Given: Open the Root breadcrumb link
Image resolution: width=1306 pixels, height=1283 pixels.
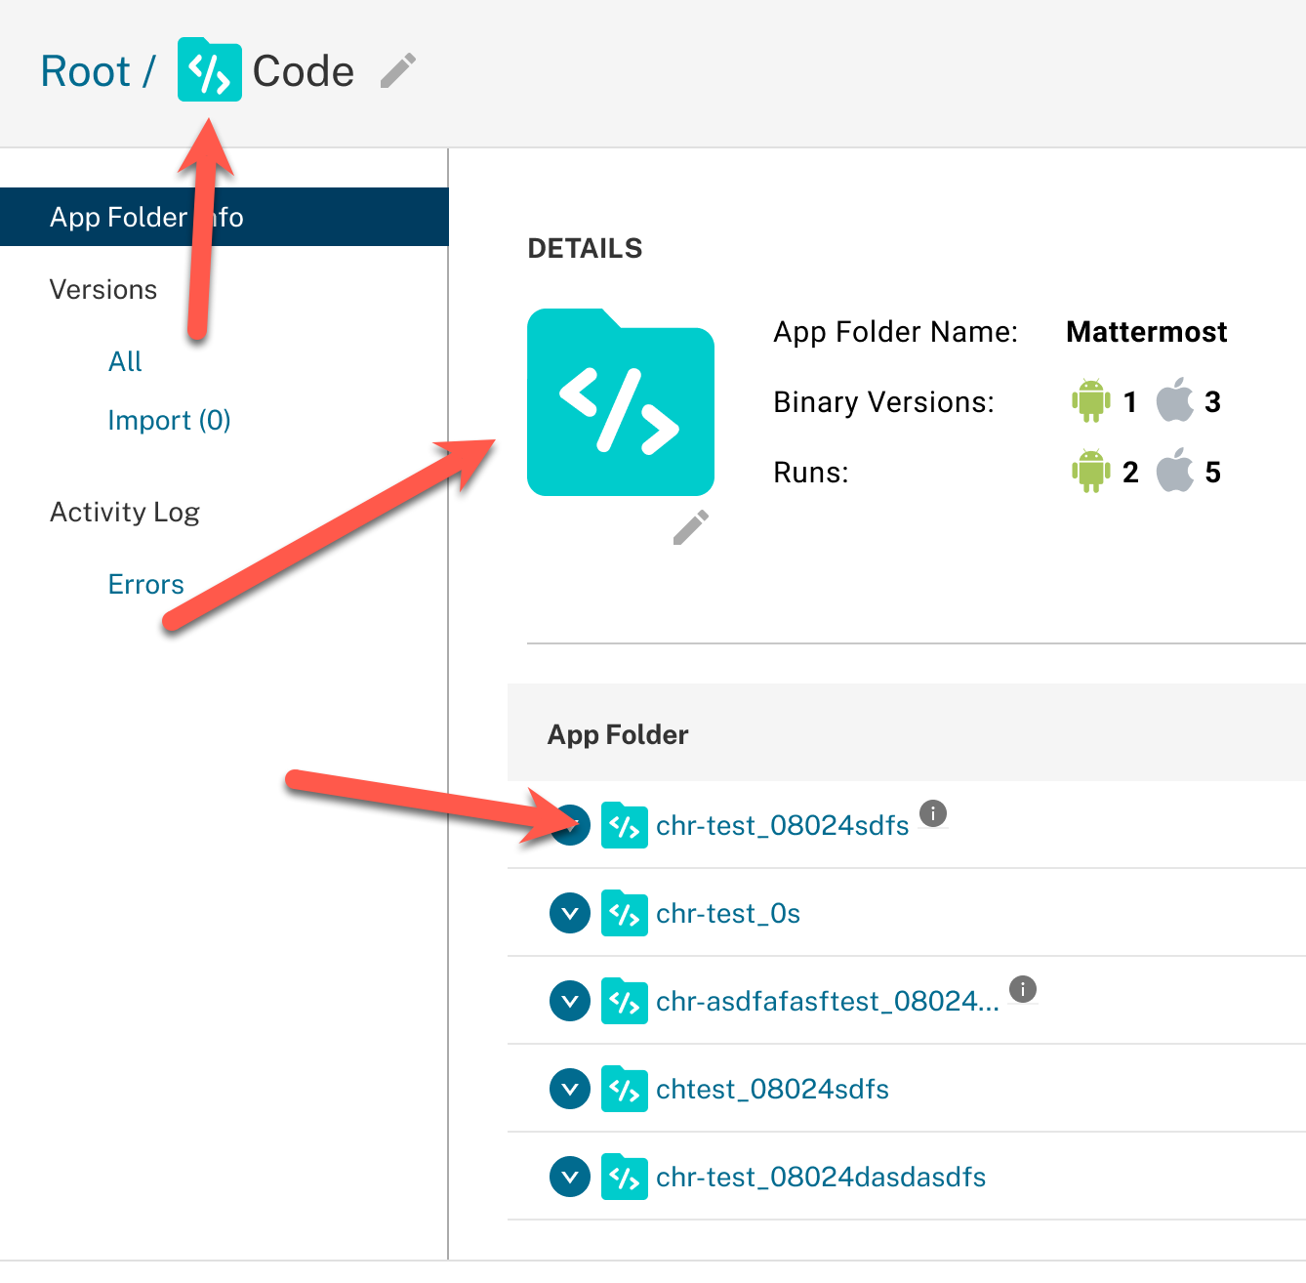Looking at the screenshot, I should pos(85,71).
